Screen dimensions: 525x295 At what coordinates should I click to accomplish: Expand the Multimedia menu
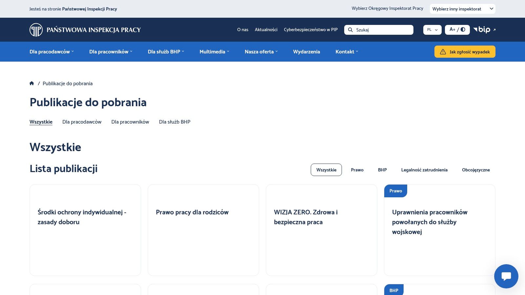click(x=215, y=52)
